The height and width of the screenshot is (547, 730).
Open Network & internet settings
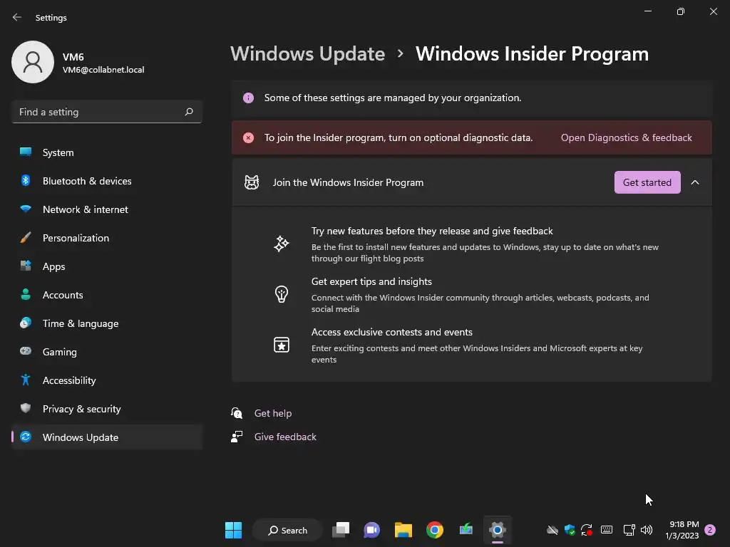107,209
